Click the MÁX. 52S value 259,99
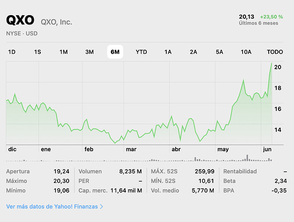This screenshot has width=294, height=222. (x=204, y=171)
